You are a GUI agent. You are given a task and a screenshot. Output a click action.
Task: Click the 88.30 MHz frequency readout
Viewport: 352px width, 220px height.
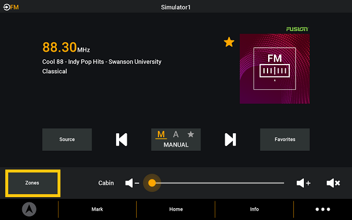pos(66,48)
